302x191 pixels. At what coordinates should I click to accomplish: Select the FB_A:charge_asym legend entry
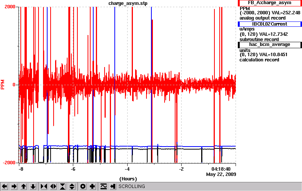coord(270,3)
